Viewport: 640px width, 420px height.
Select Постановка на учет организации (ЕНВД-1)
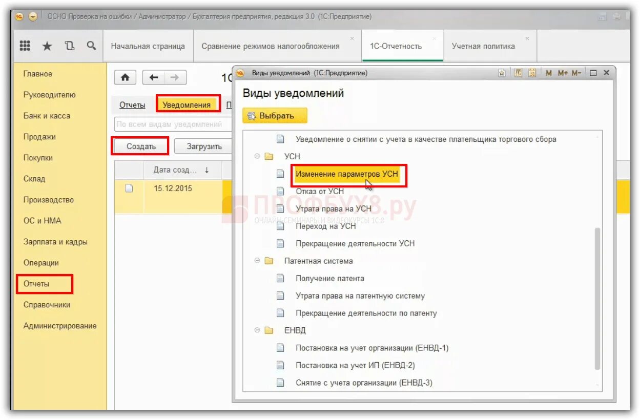click(x=372, y=348)
